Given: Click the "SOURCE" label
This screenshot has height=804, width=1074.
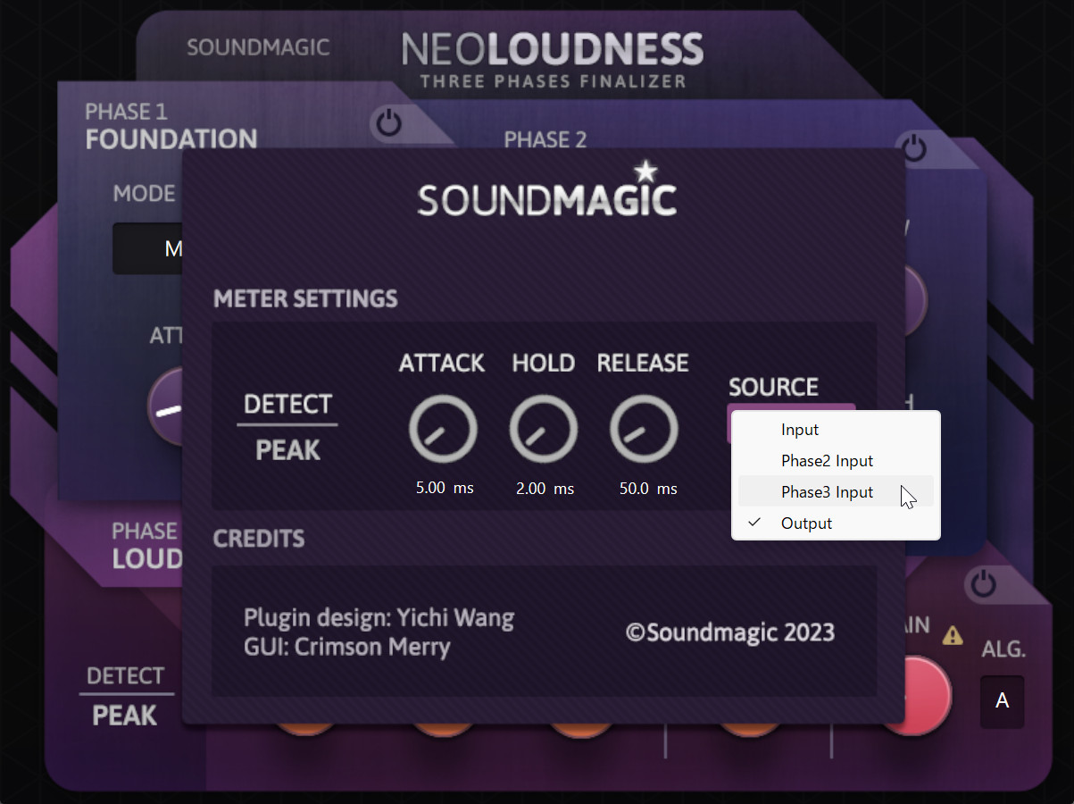Looking at the screenshot, I should tap(773, 387).
